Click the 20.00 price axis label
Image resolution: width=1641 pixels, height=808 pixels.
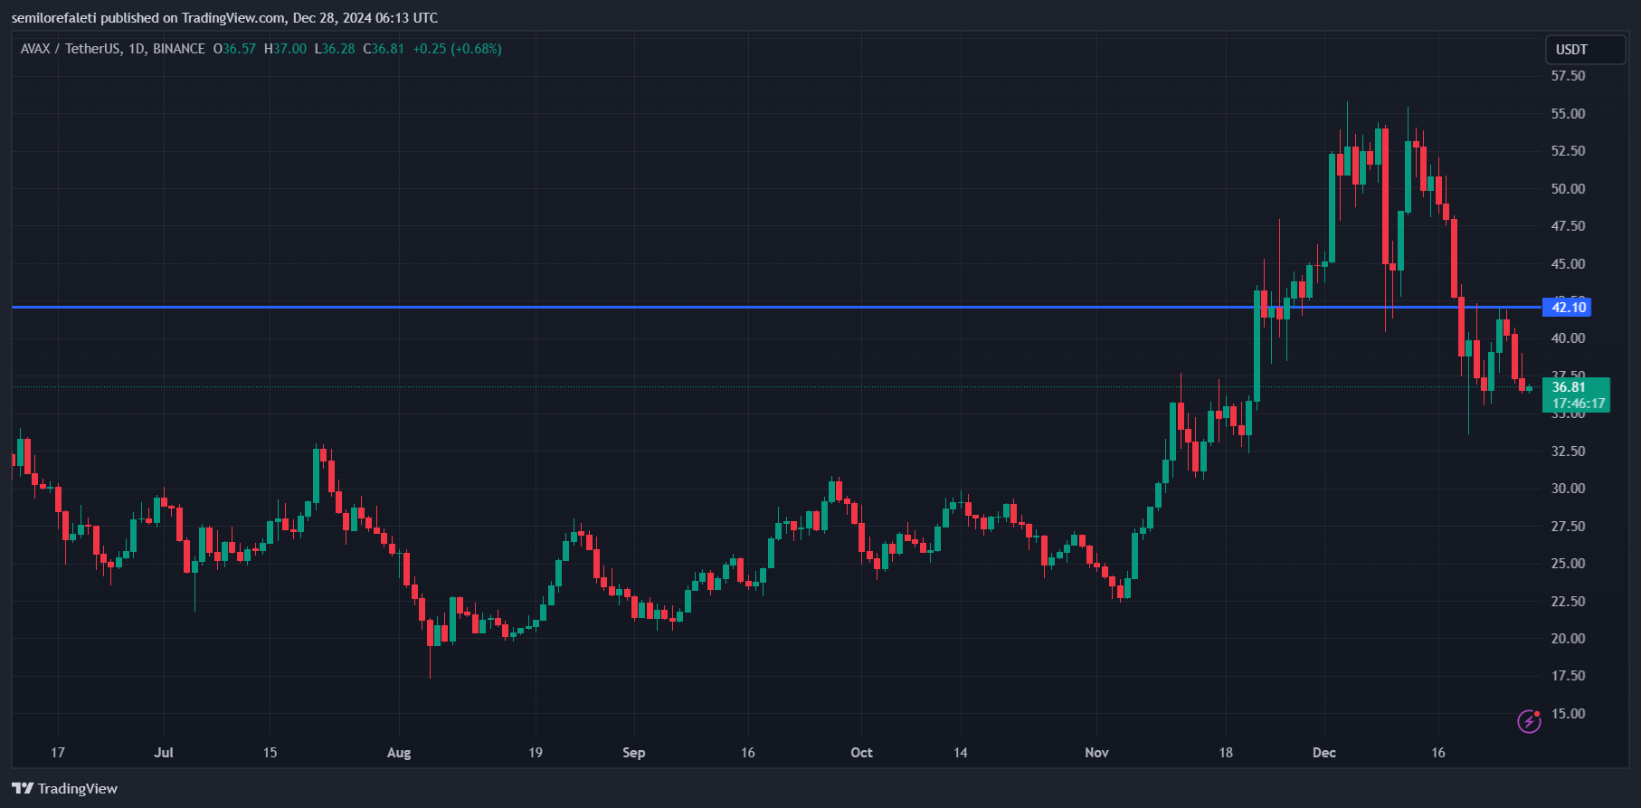1568,639
